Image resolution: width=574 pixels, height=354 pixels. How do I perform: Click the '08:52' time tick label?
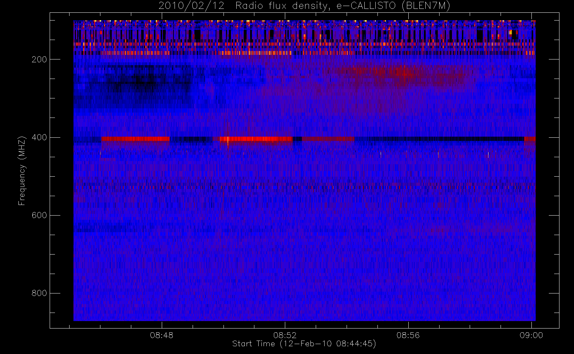click(285, 335)
